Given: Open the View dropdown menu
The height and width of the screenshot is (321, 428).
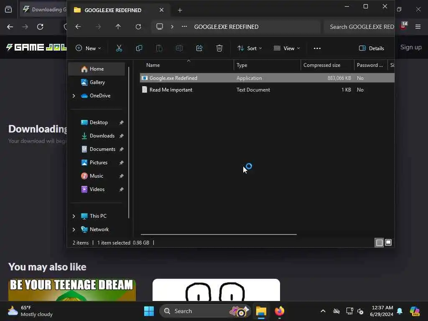Looking at the screenshot, I should click(x=287, y=48).
